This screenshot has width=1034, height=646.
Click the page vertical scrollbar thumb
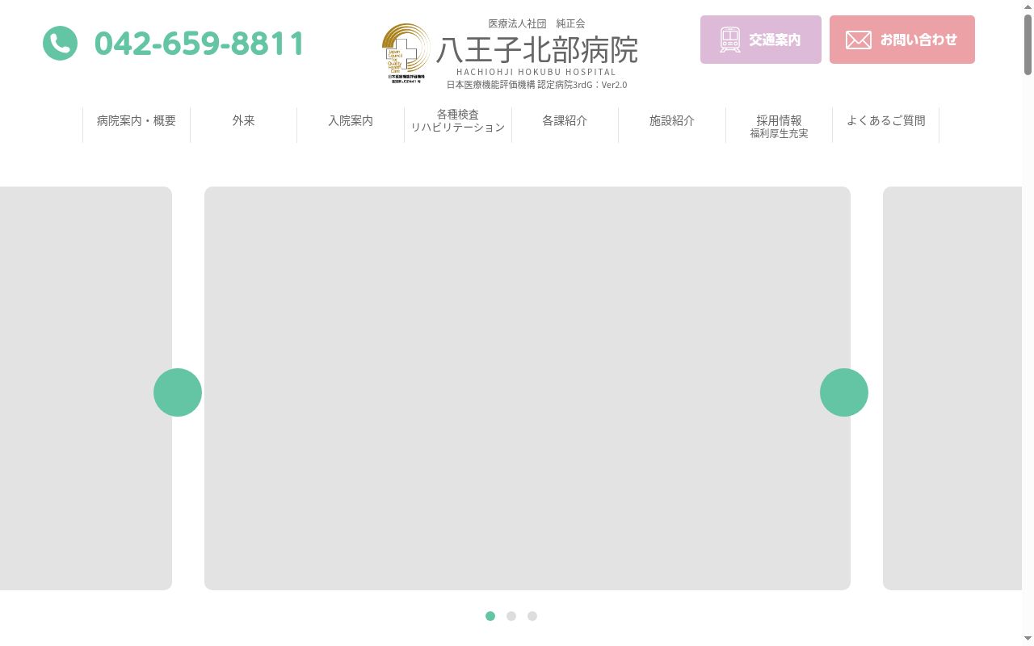[1028, 45]
